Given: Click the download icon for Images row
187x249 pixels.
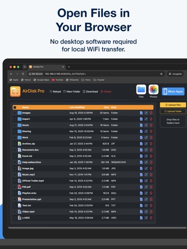Looking at the screenshot, I should 141,113.
